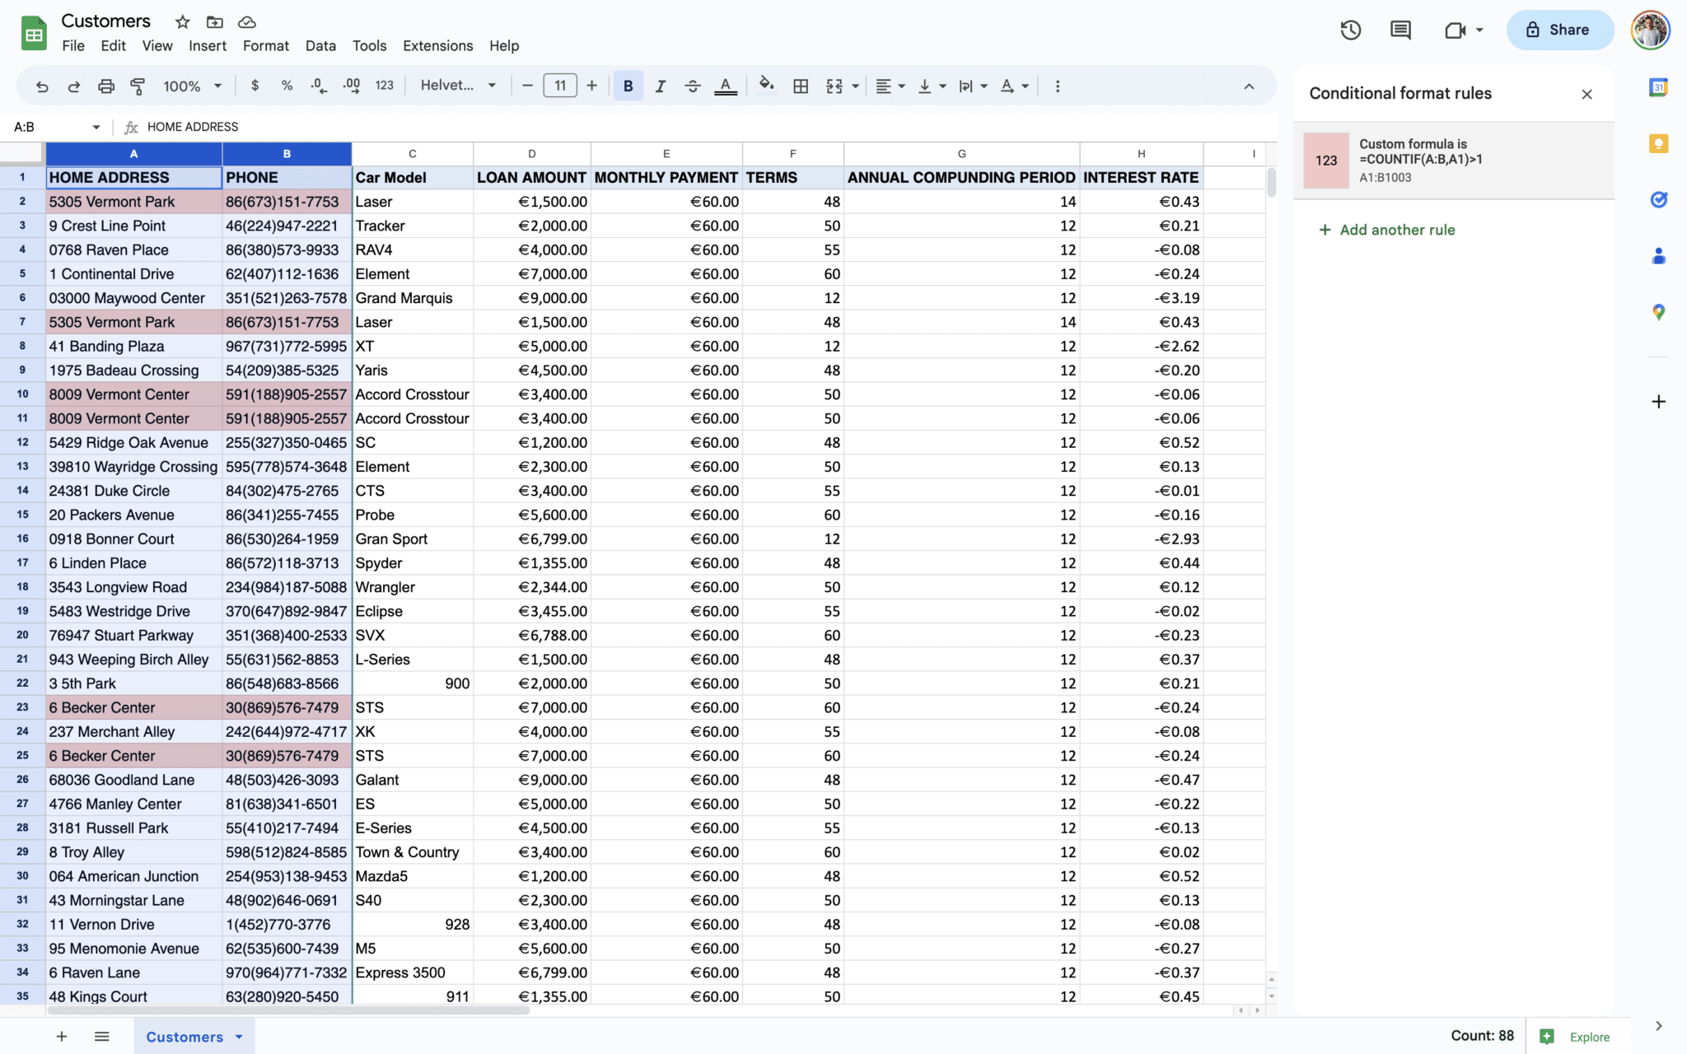Print the Customers spreadsheet
This screenshot has width=1687, height=1054.
(105, 85)
